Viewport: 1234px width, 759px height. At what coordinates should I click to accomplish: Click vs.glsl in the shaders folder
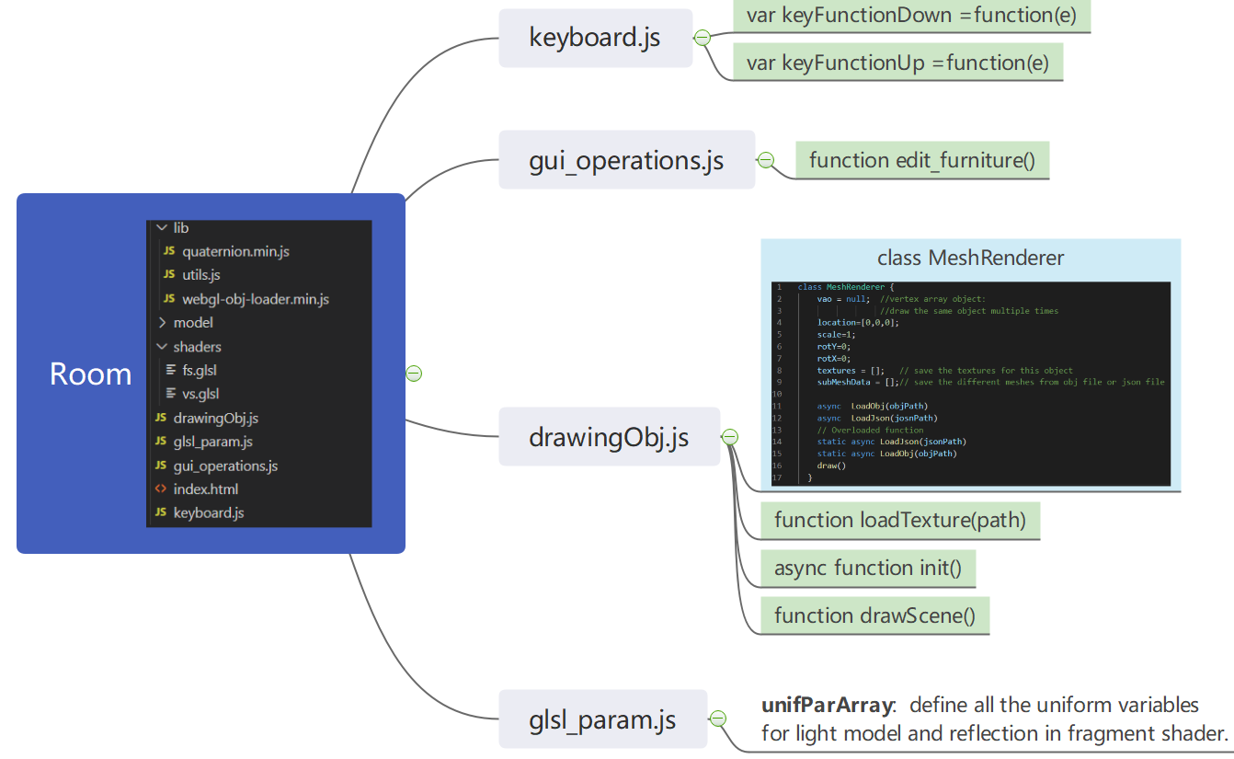(200, 395)
